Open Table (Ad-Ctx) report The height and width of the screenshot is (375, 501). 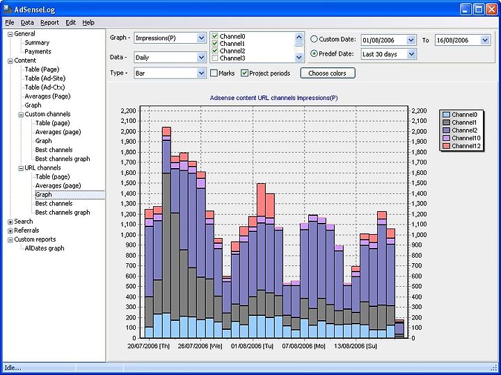click(x=45, y=87)
